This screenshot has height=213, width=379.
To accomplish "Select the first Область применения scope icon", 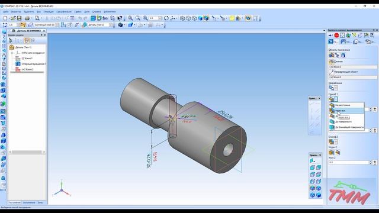I will [332, 55].
